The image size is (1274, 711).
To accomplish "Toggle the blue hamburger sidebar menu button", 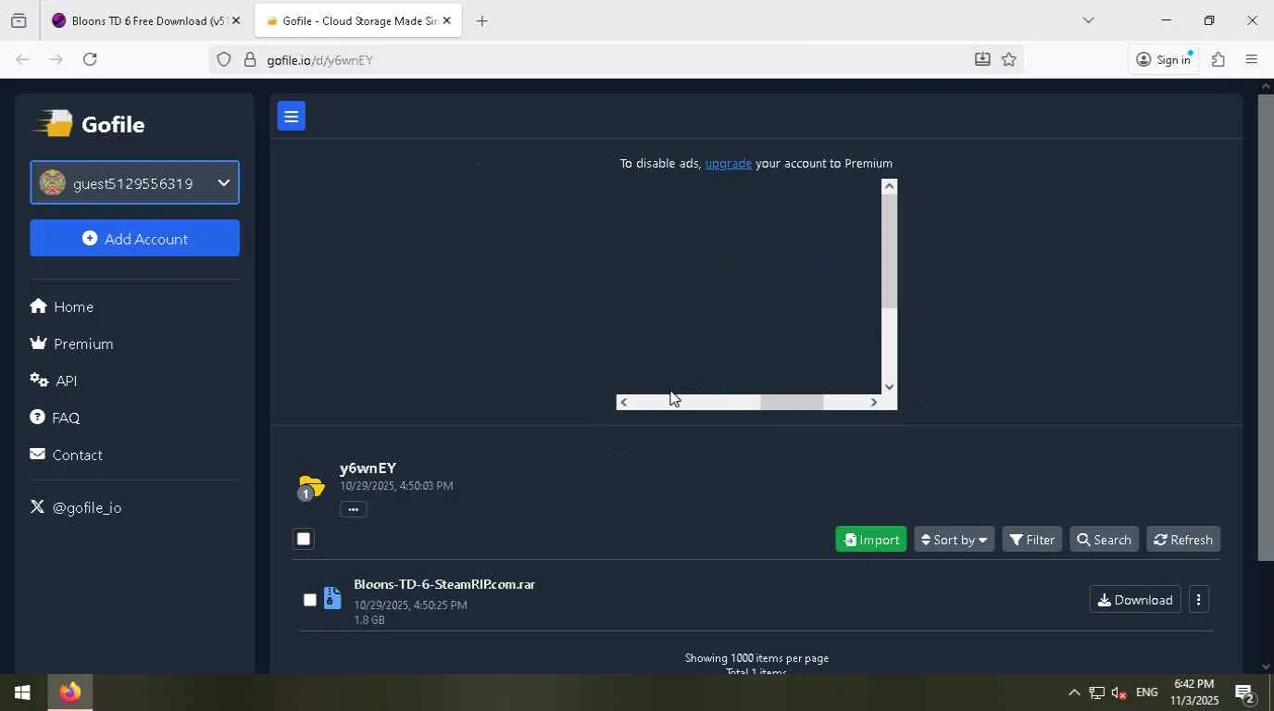I will [x=291, y=116].
